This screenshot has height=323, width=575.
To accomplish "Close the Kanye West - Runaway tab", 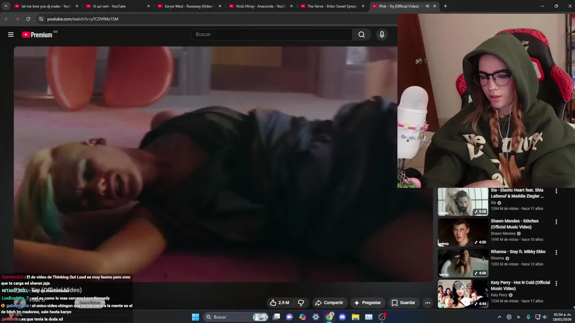I will pos(220,6).
